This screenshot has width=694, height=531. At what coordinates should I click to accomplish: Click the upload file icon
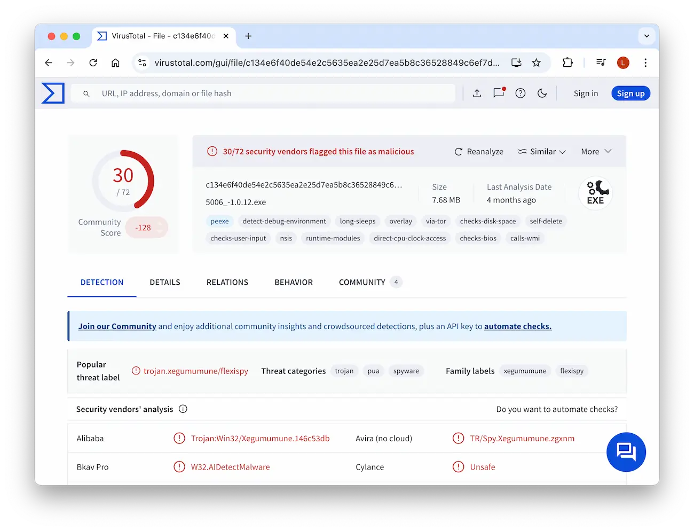click(477, 93)
